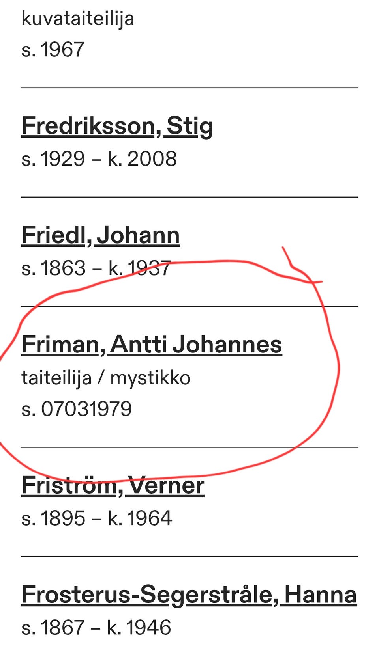Open the Friström, Verner artist link
The image size is (379, 645).
pos(113,485)
